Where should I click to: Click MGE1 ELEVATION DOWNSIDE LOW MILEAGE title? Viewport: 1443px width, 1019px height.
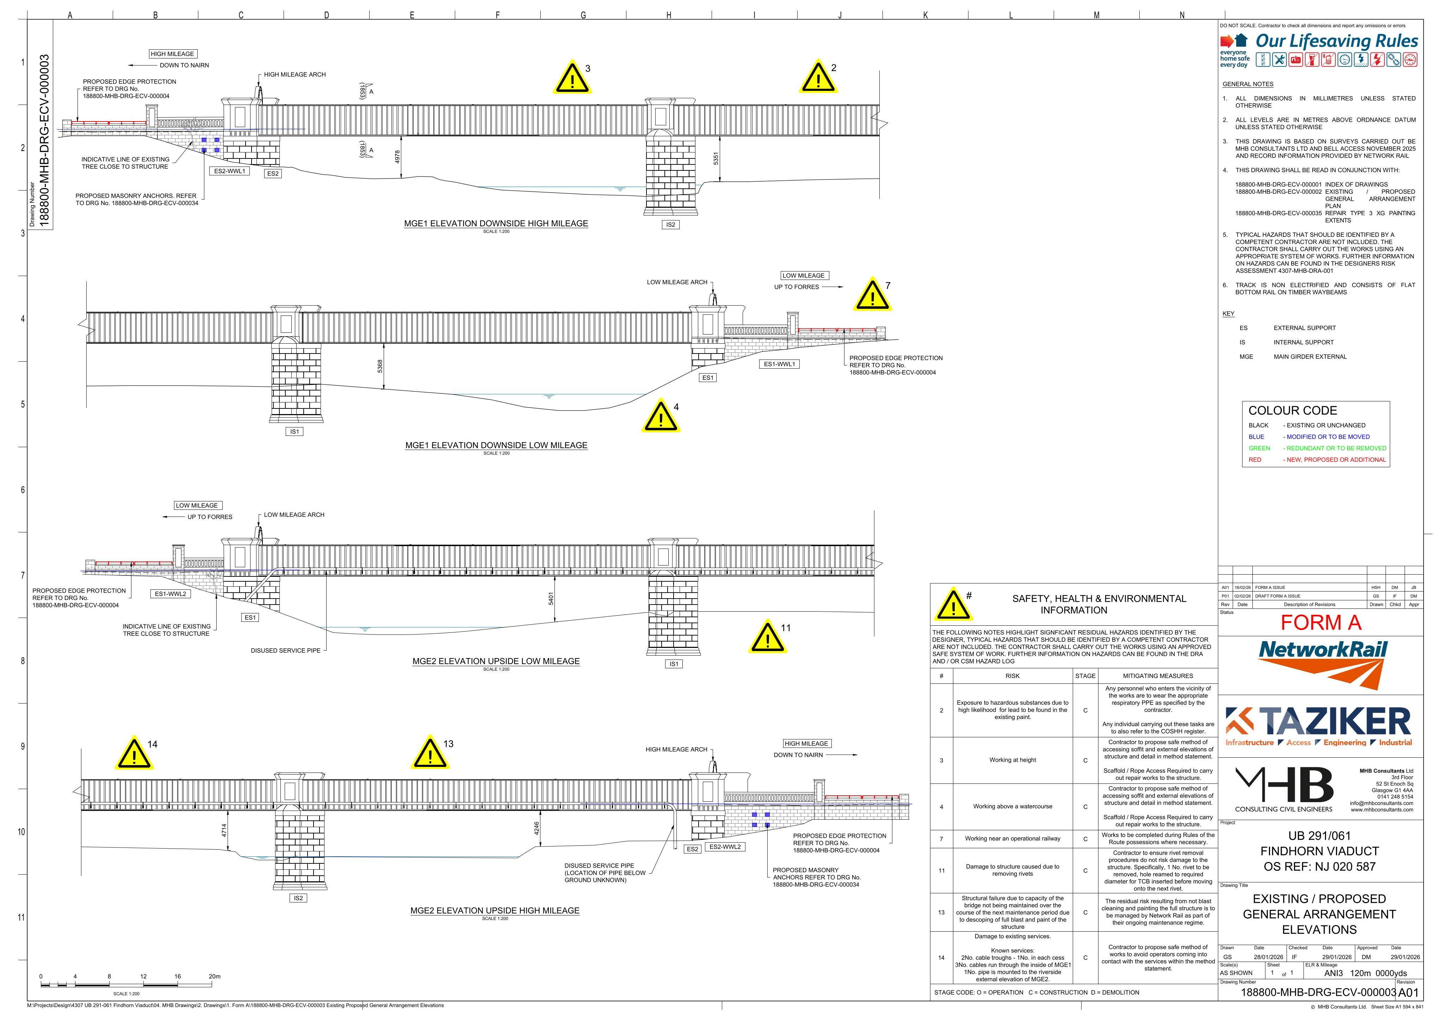point(496,445)
